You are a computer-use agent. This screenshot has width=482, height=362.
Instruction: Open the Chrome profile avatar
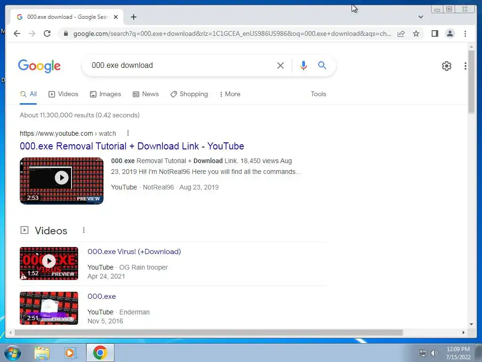[x=450, y=33]
